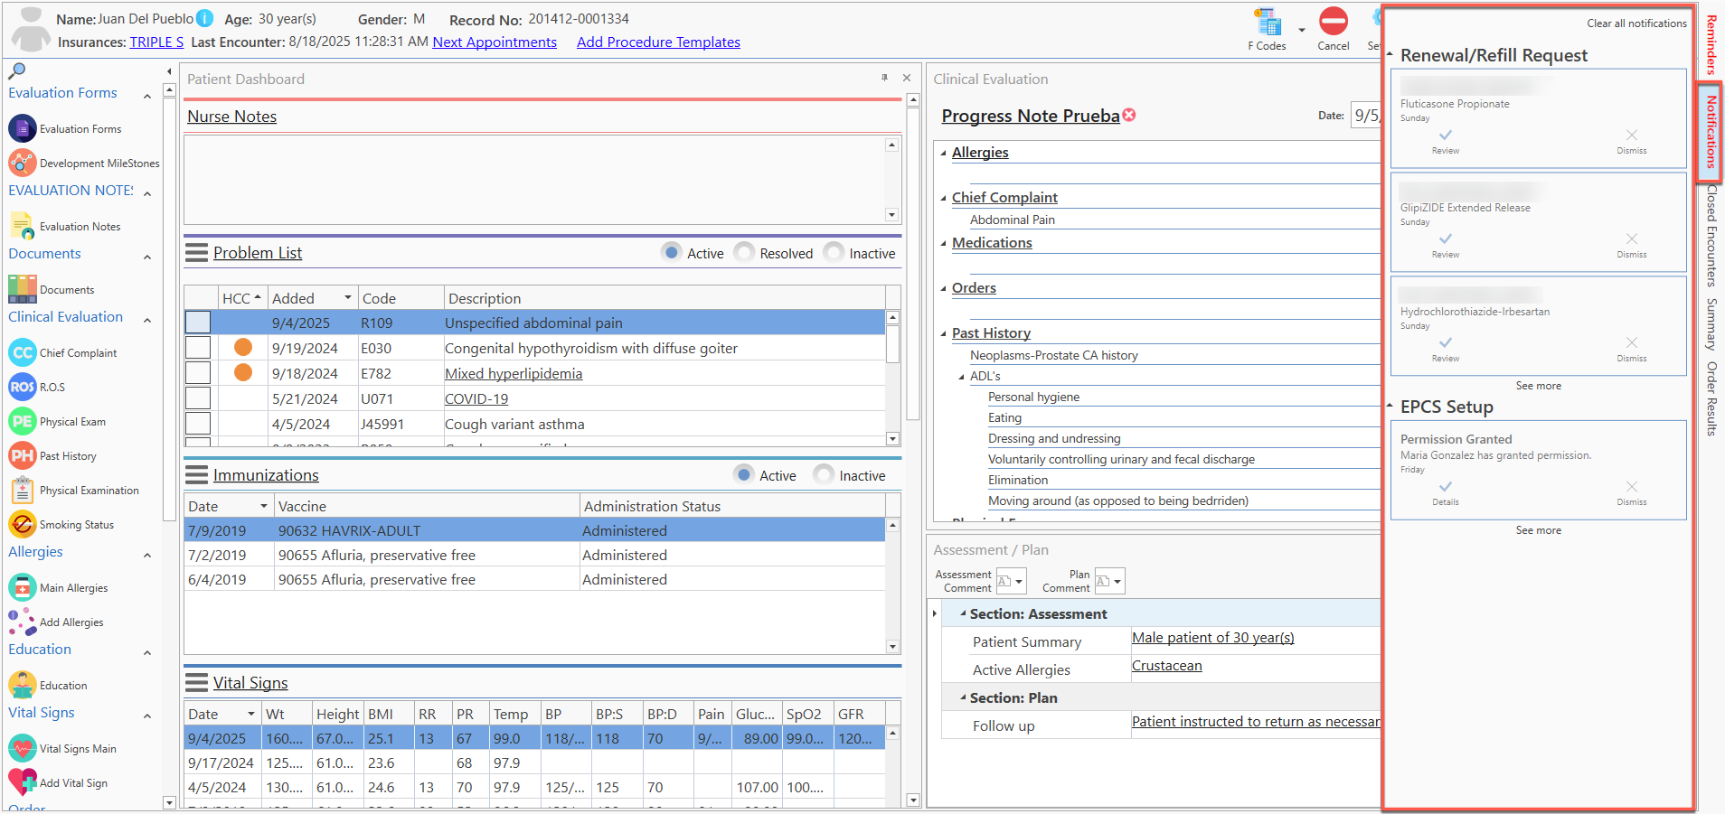Collapse the Allergies sidebar group
Screen dimensions: 1725x814
[147, 554]
